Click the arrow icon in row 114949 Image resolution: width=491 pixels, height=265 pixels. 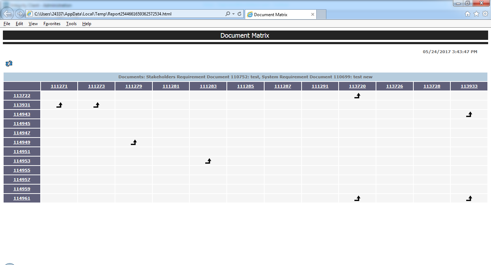pyautogui.click(x=133, y=142)
